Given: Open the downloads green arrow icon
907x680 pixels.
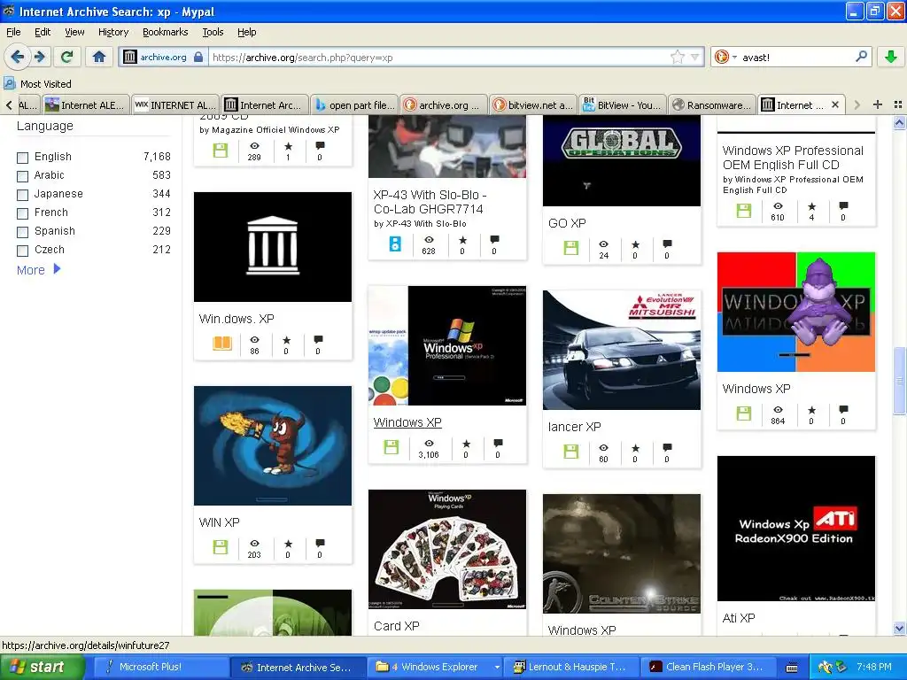Looking at the screenshot, I should [891, 57].
